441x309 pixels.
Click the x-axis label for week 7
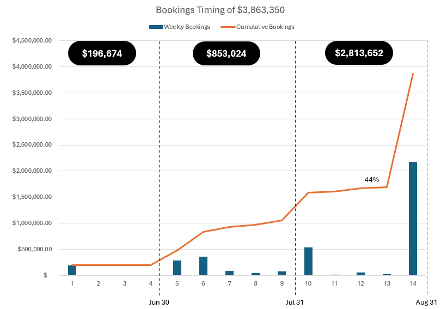point(229,283)
